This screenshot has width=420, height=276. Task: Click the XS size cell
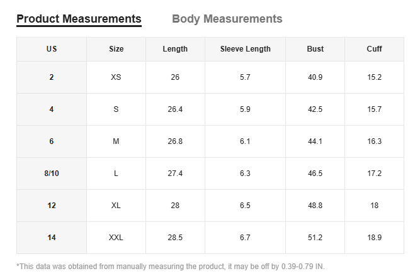[116, 77]
